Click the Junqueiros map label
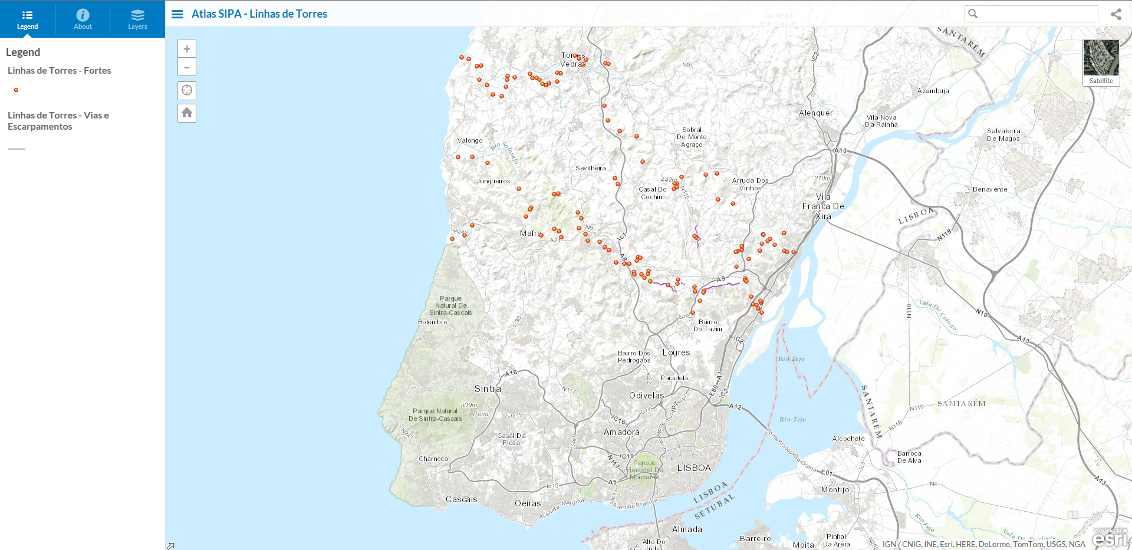 [493, 181]
